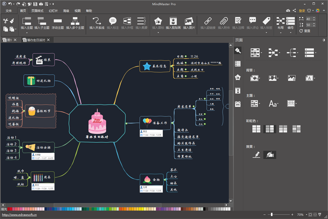Click the Print icon in title bar
The image size is (328, 219).
click(x=41, y=4)
